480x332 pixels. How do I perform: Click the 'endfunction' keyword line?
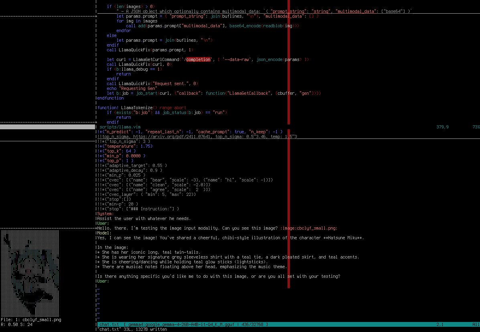110,98
